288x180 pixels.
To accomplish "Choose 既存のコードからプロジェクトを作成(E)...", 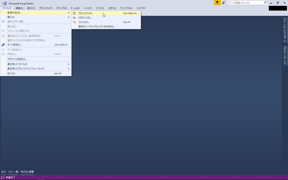I will (x=106, y=26).
